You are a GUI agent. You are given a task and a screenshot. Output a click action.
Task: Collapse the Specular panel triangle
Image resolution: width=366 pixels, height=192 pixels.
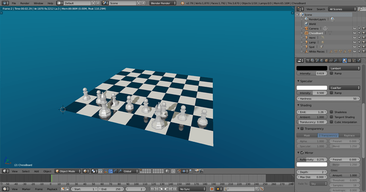point(298,81)
